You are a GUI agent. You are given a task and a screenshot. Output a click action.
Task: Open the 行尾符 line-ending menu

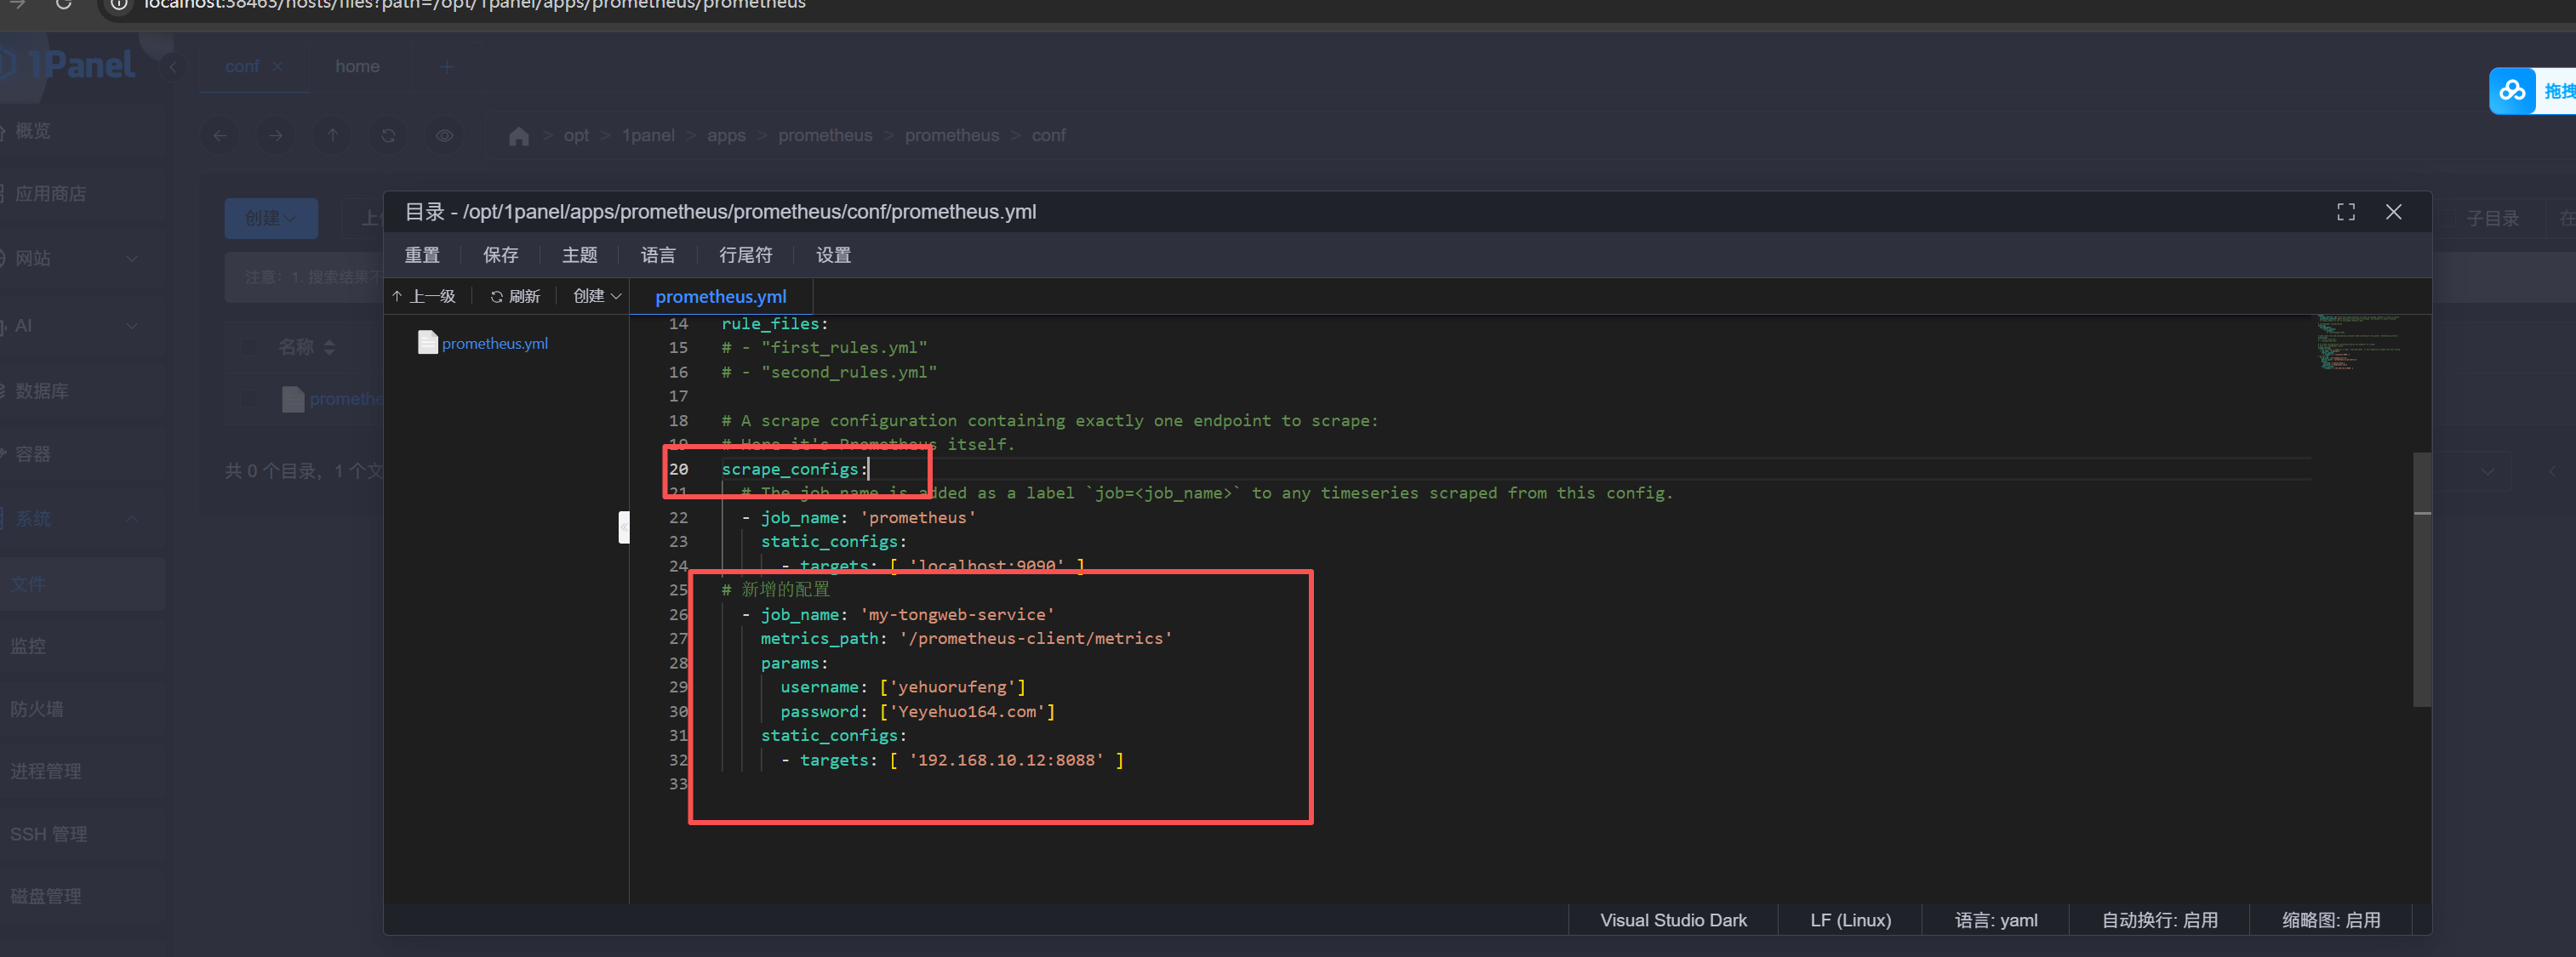tap(746, 255)
